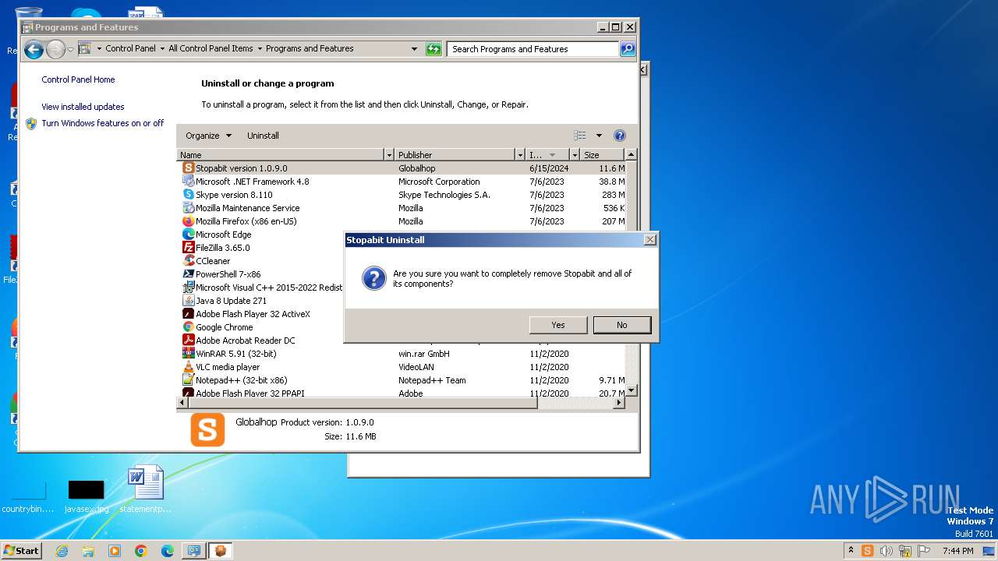Screen dimensions: 998x561
Task: Expand the Control Panel breadcrumb arrow
Action: (x=162, y=48)
